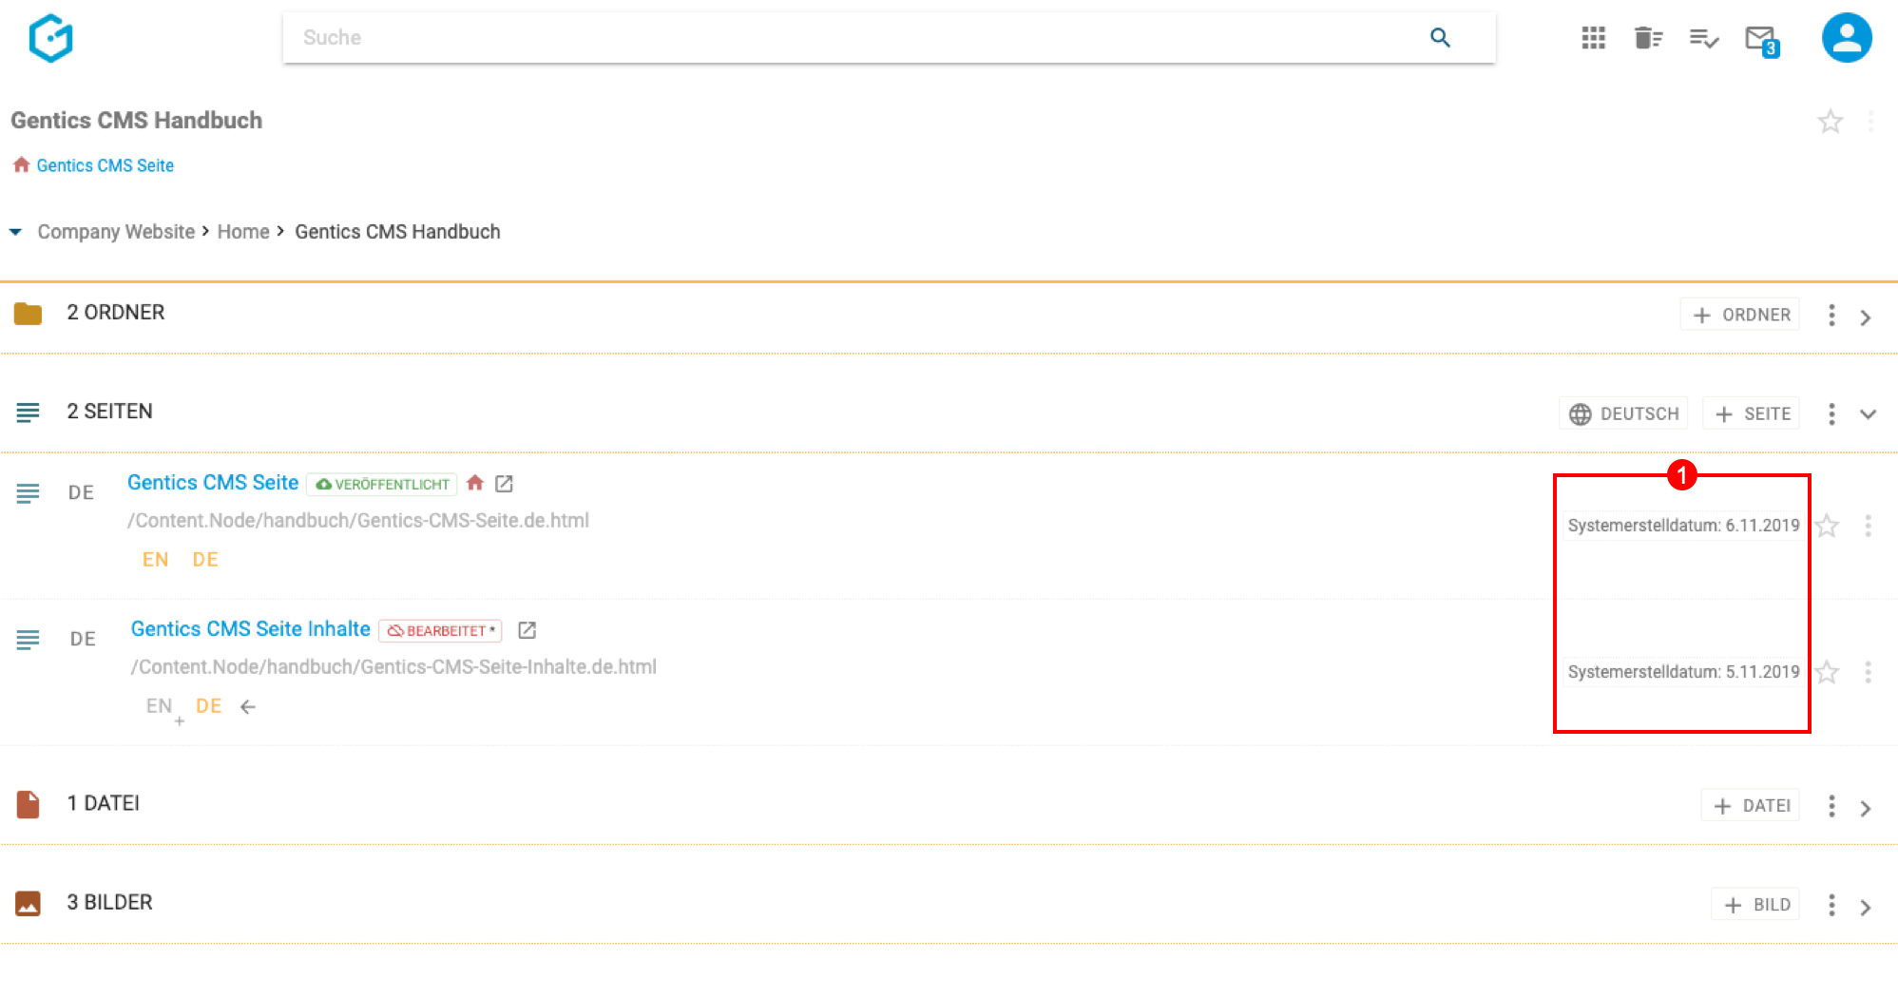Click the Gentics logo icon
Viewport: 1898px width, 998px height.
tap(50, 38)
